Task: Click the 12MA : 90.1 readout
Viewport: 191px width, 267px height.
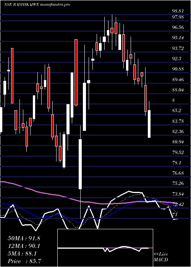Action: point(24,246)
